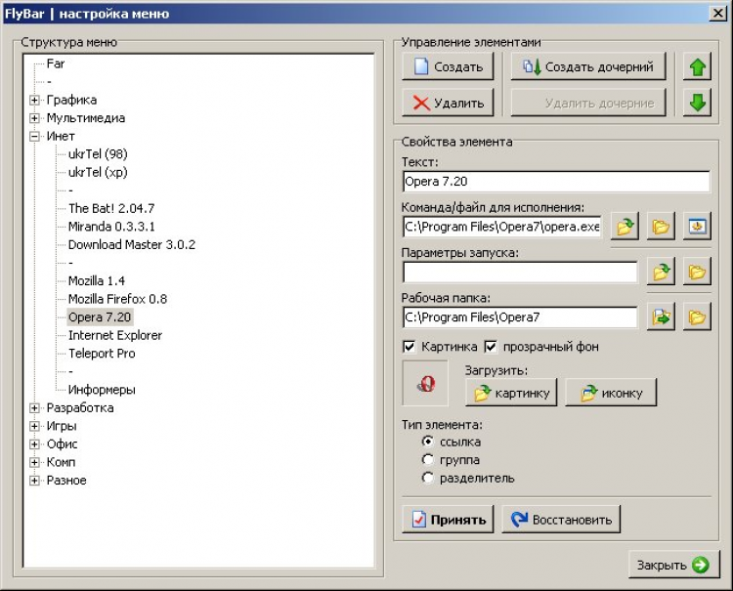Select the Комп group label
733x591 pixels.
click(x=61, y=462)
